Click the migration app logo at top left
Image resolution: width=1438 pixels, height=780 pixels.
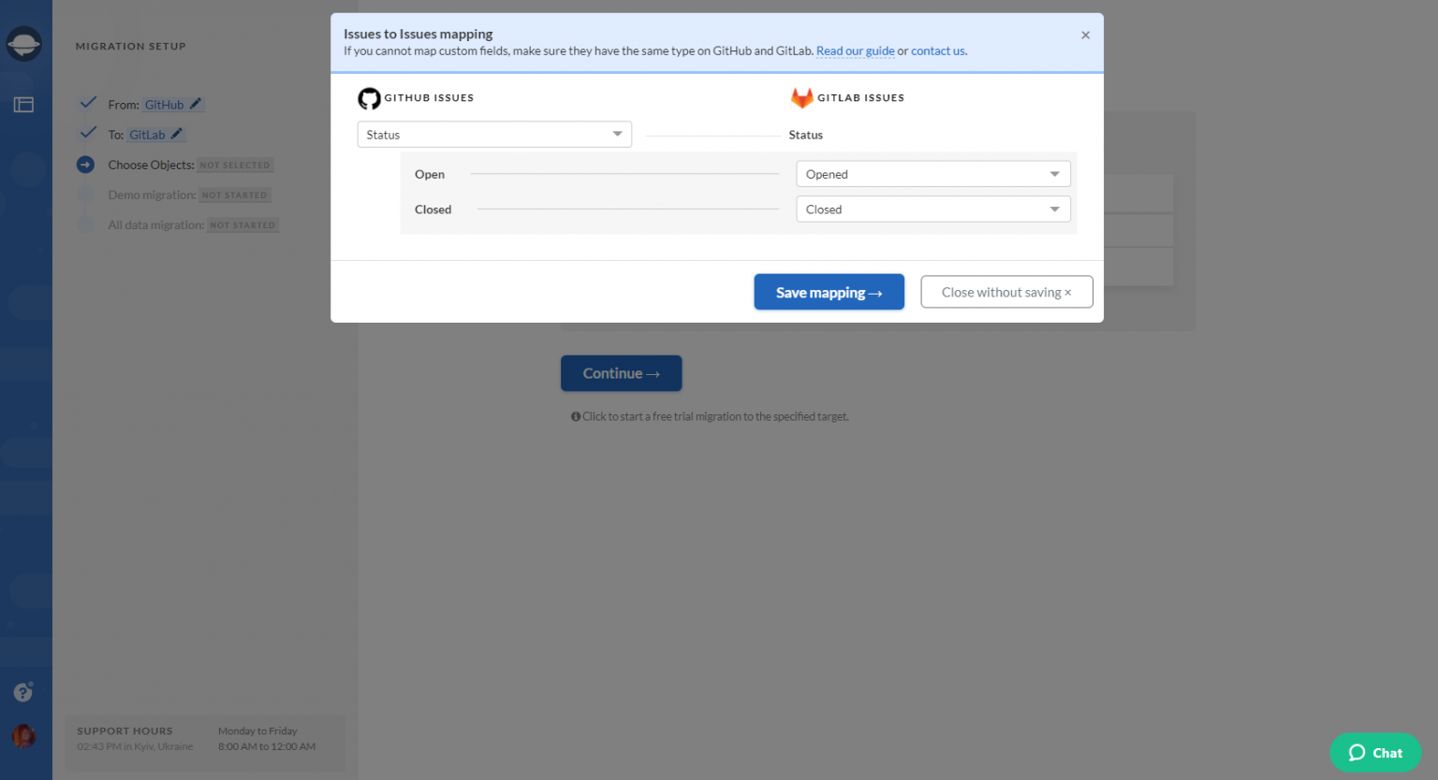(x=23, y=43)
